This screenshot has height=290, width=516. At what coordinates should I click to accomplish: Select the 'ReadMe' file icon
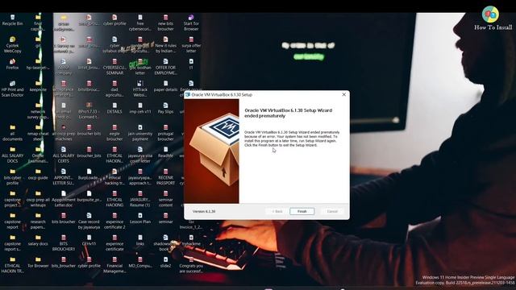click(165, 152)
